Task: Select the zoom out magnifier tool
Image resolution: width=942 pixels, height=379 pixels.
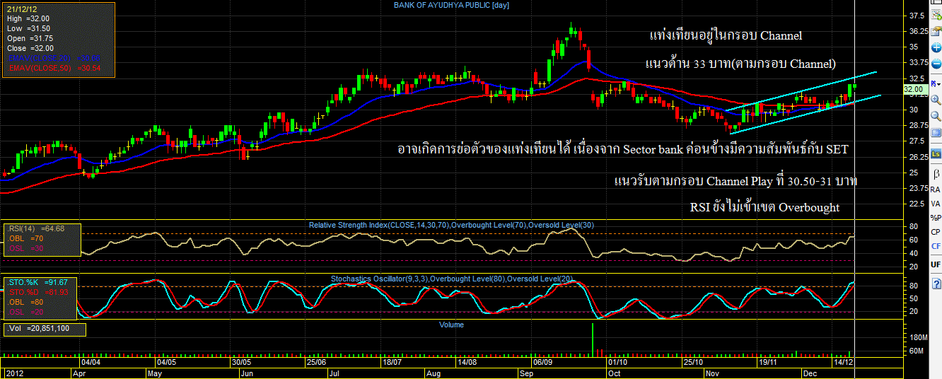Action: coord(936,116)
